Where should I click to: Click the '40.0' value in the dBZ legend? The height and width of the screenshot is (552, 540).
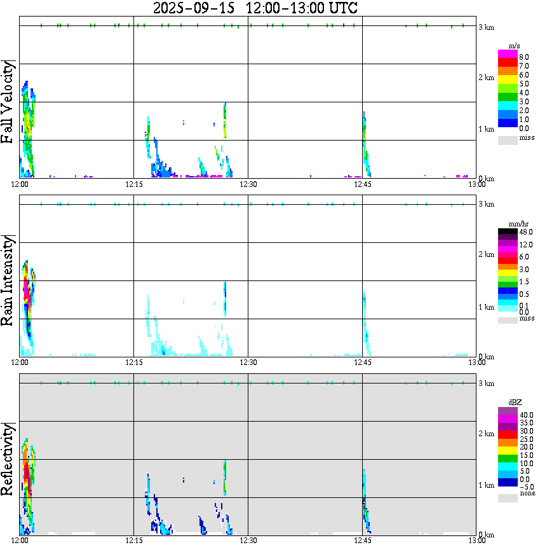(526, 415)
